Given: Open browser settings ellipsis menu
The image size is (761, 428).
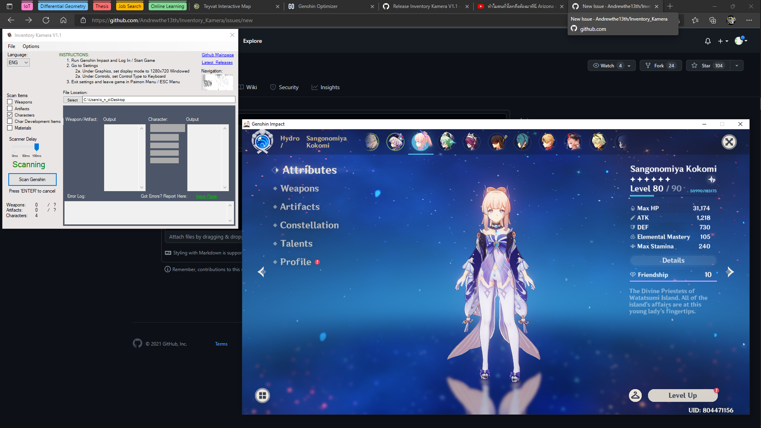Looking at the screenshot, I should pyautogui.click(x=749, y=20).
